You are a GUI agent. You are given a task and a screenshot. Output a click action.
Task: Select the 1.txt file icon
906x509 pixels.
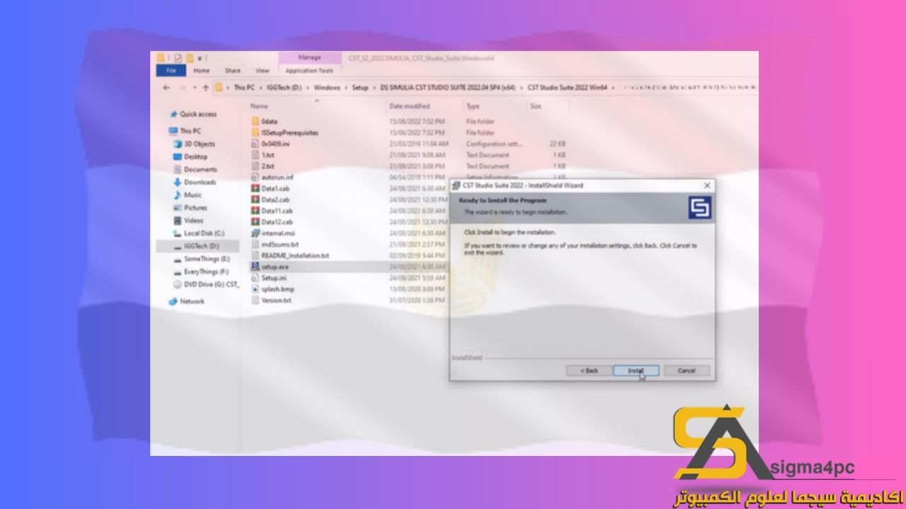pyautogui.click(x=256, y=154)
